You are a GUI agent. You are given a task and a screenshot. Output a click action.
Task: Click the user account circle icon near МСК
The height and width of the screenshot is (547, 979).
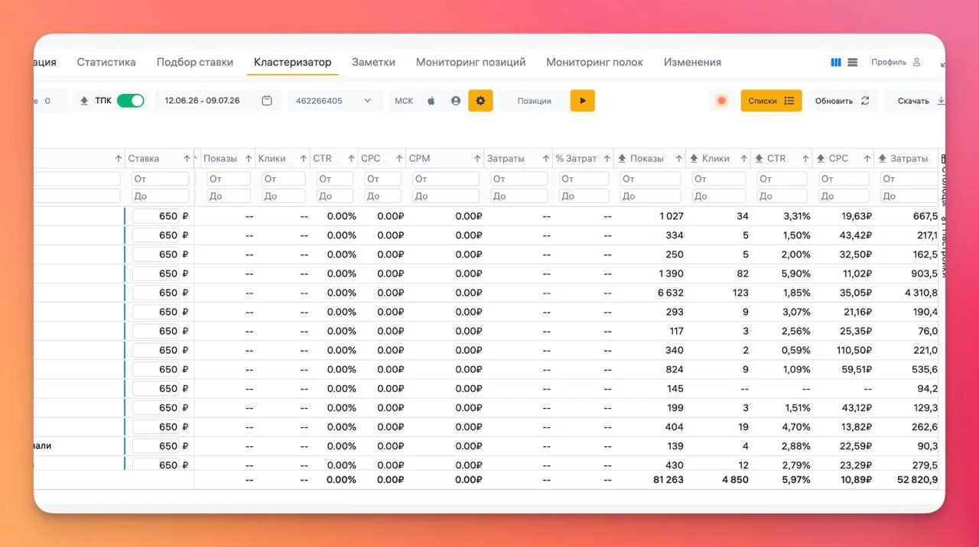(456, 101)
